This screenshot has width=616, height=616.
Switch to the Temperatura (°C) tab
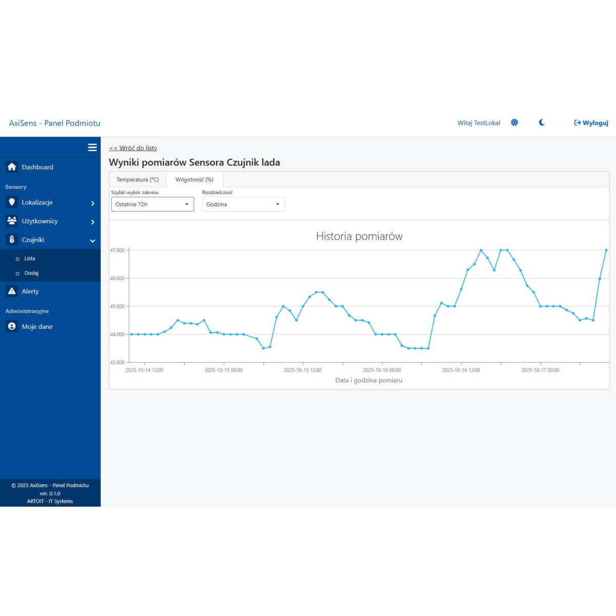(x=138, y=180)
